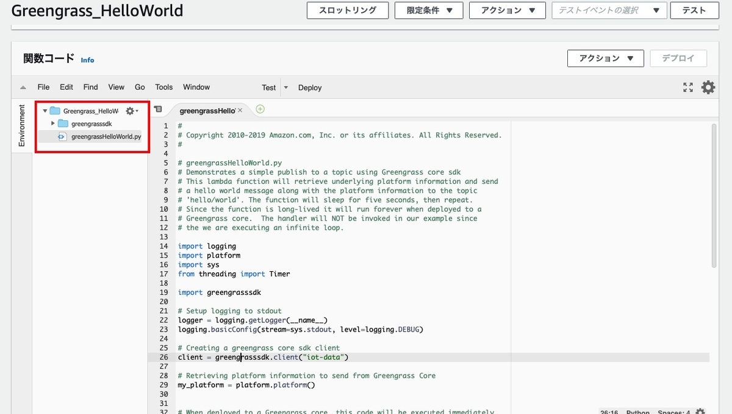Click the greengrassHelloWorld.py file icon
Screen dimensions: 732x414
tap(62, 137)
